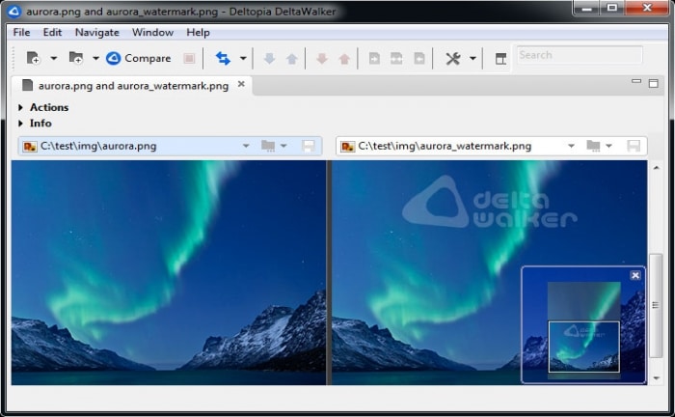Close the navigator thumbnail overlay
This screenshot has width=675, height=417.
pos(635,275)
